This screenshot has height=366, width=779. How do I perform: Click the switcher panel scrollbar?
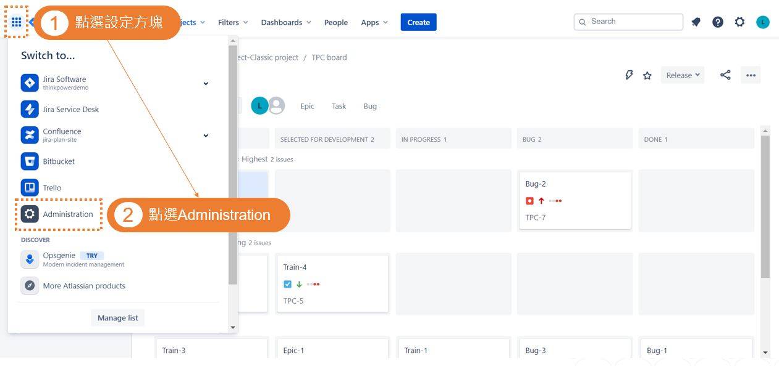click(x=233, y=165)
